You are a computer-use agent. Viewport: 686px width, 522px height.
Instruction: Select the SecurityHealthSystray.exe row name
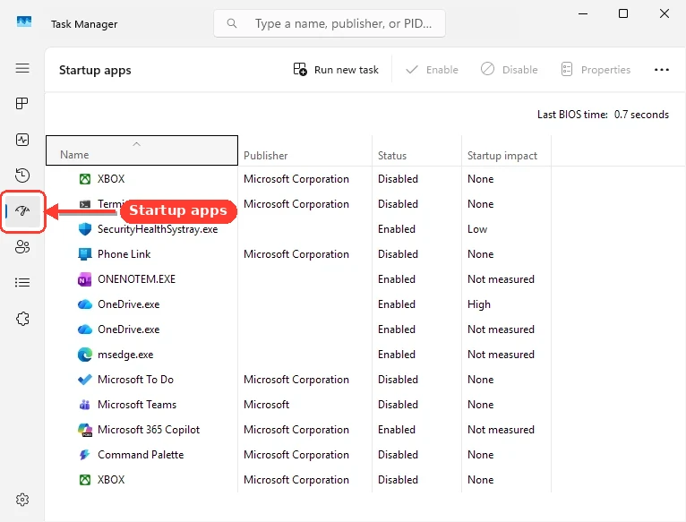[x=158, y=229]
